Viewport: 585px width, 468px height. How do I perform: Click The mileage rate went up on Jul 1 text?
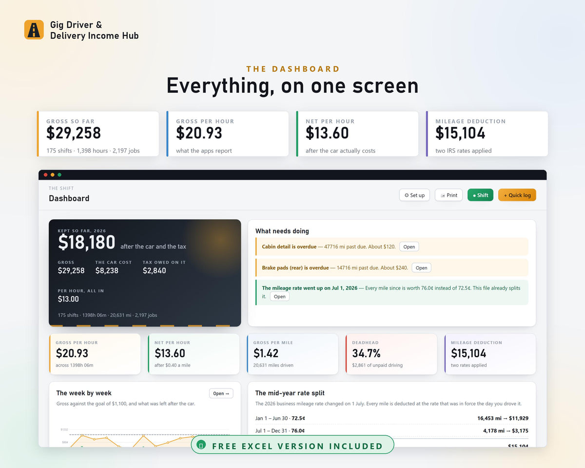pyautogui.click(x=309, y=288)
